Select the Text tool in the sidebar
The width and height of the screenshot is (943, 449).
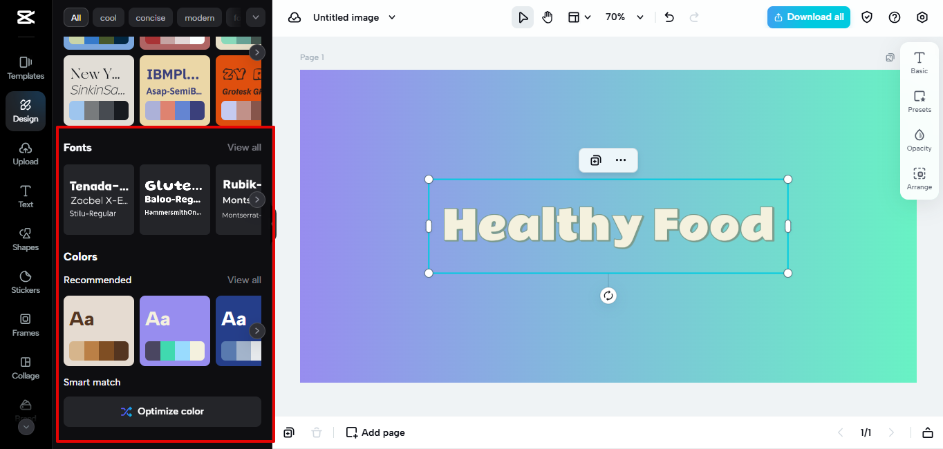pyautogui.click(x=26, y=195)
